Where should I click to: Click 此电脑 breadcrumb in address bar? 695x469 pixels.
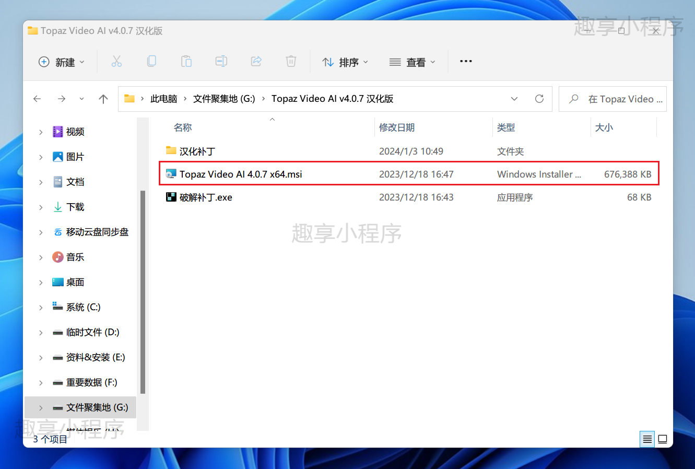164,99
